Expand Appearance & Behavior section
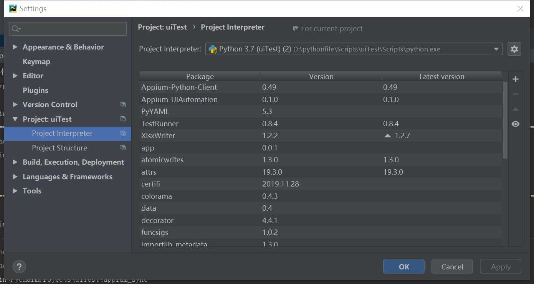Screen dimensions: 534x284 (15, 47)
